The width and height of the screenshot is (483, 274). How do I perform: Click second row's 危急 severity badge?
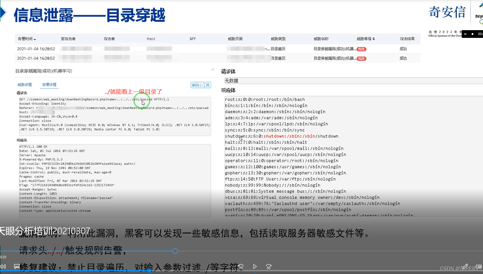pos(361,59)
